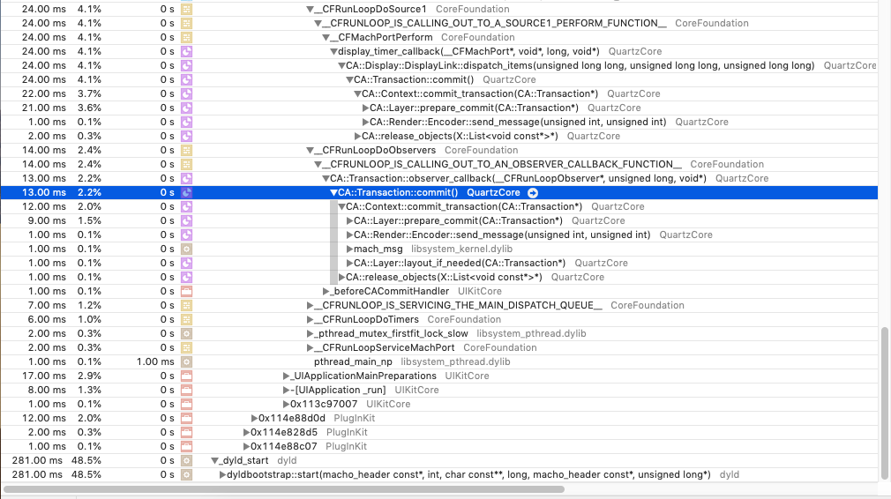
Task: Click the icon in the -[UIApplication _run] row
Action: tap(186, 391)
